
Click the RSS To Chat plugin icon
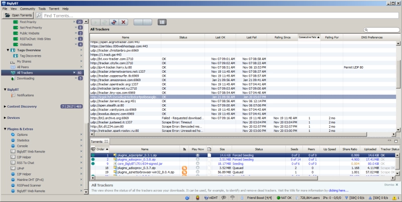click(x=13, y=162)
